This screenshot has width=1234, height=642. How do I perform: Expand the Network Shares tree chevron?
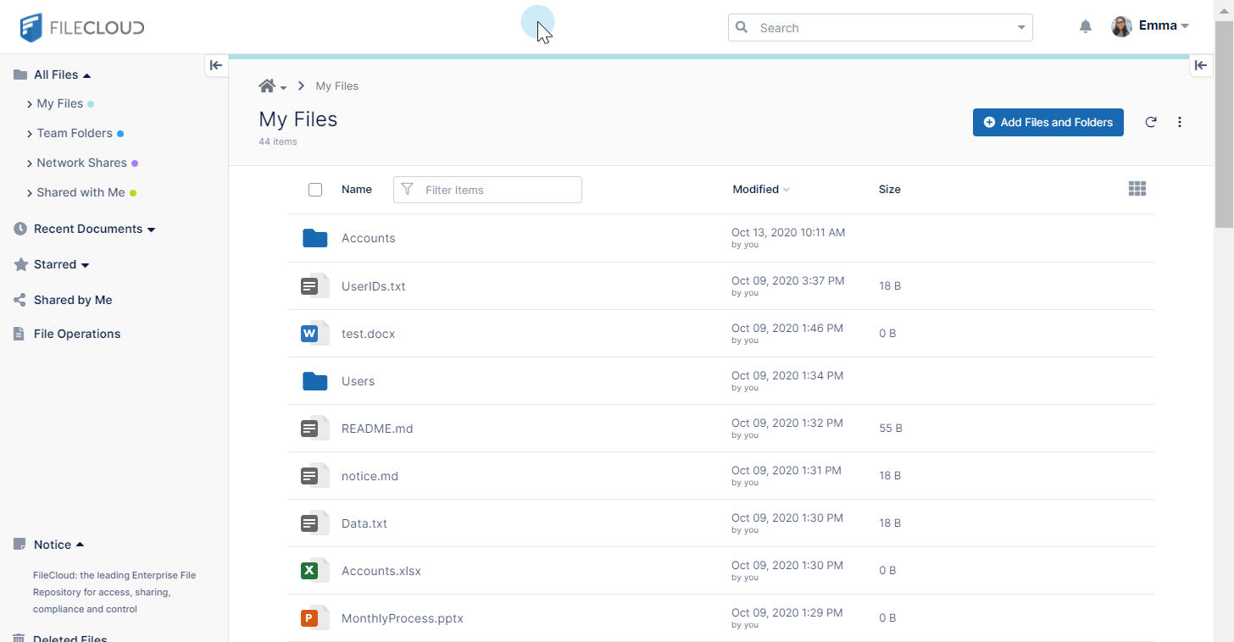(30, 163)
